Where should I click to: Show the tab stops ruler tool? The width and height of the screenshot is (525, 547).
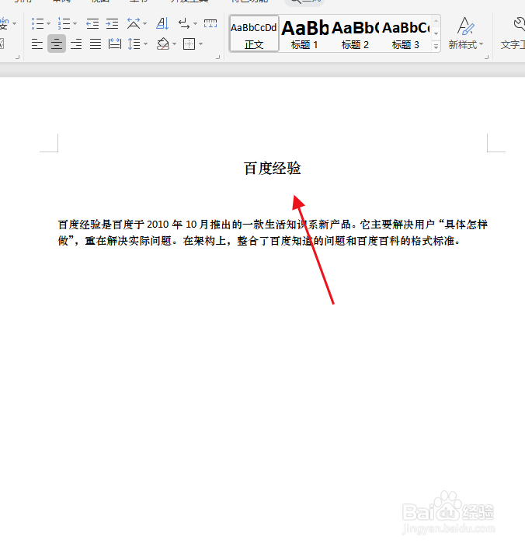tap(210, 24)
